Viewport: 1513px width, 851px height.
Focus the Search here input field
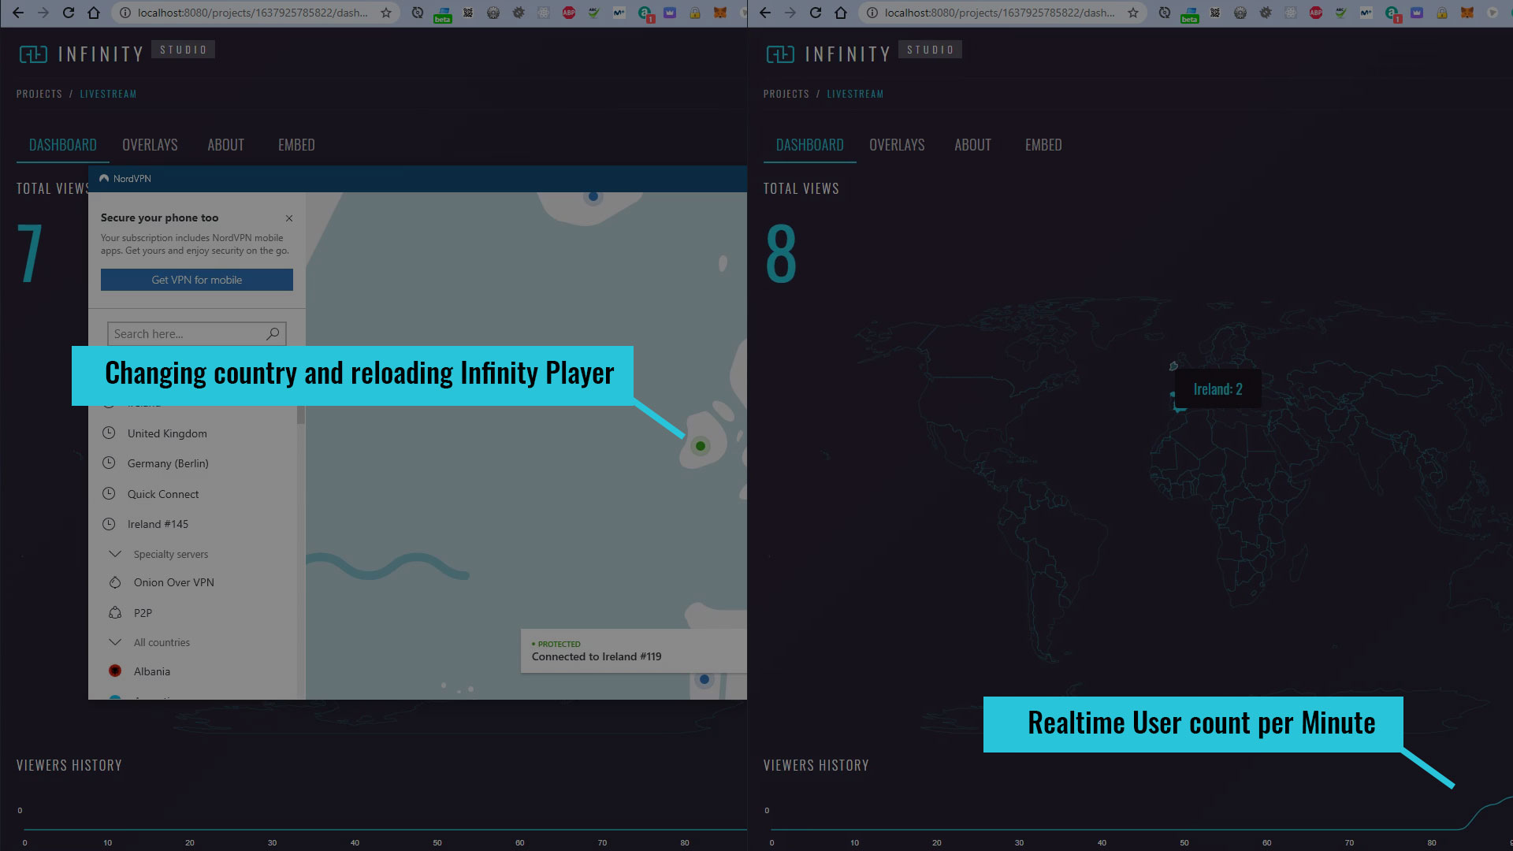point(185,334)
